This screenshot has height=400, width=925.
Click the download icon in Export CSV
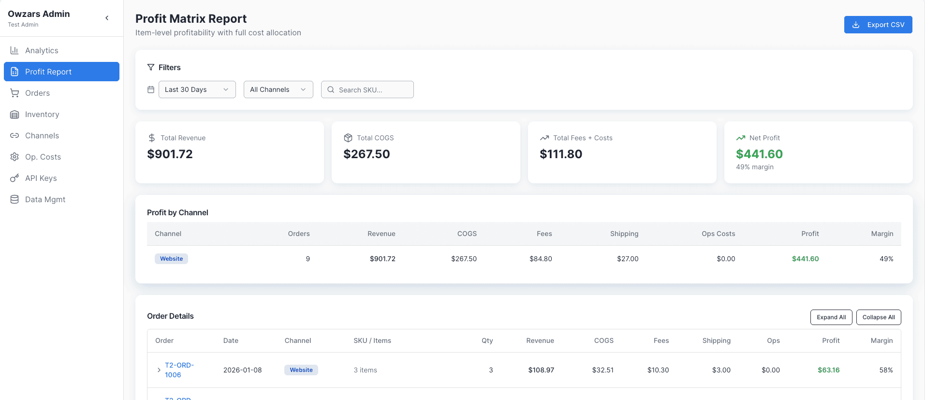click(x=856, y=25)
